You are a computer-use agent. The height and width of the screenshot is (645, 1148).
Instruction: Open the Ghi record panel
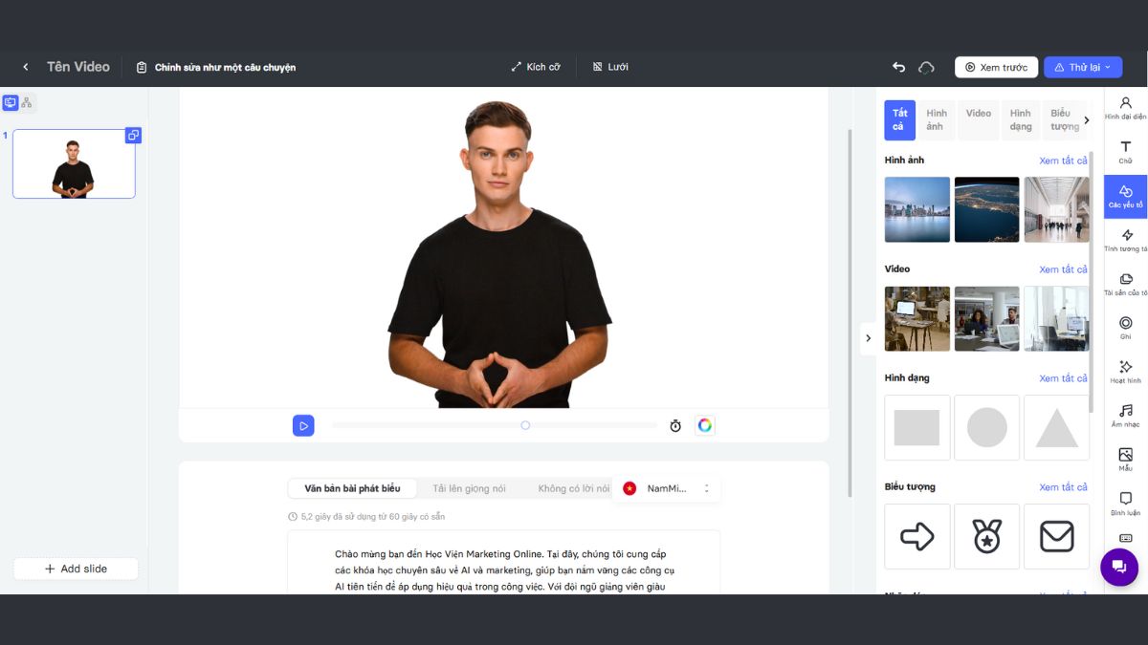click(x=1125, y=329)
